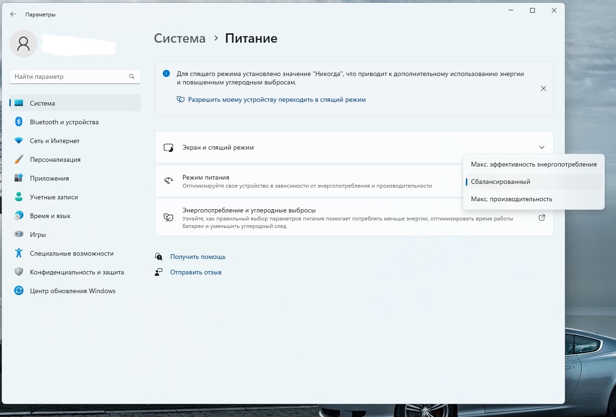
Task: Open Сеть и Интернет settings
Action: pyautogui.click(x=75, y=141)
